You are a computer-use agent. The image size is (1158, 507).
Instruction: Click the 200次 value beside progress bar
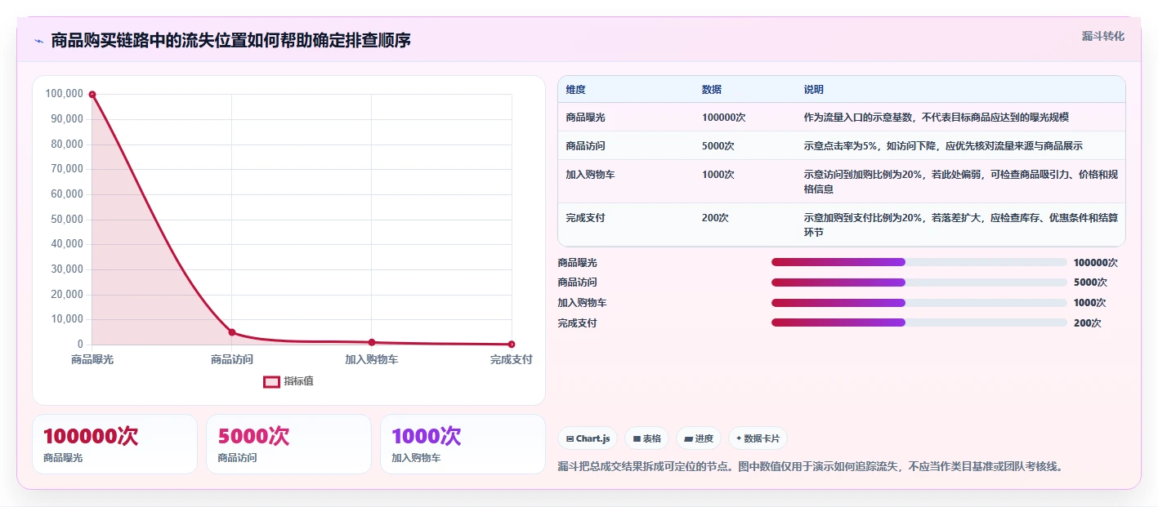pos(1088,323)
